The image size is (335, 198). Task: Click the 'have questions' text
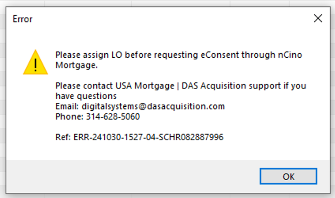pos(86,96)
